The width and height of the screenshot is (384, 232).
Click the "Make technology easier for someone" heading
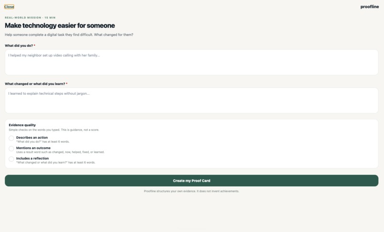point(60,25)
